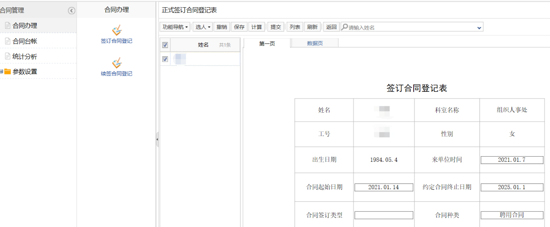Click the 列表 button

tap(295, 27)
